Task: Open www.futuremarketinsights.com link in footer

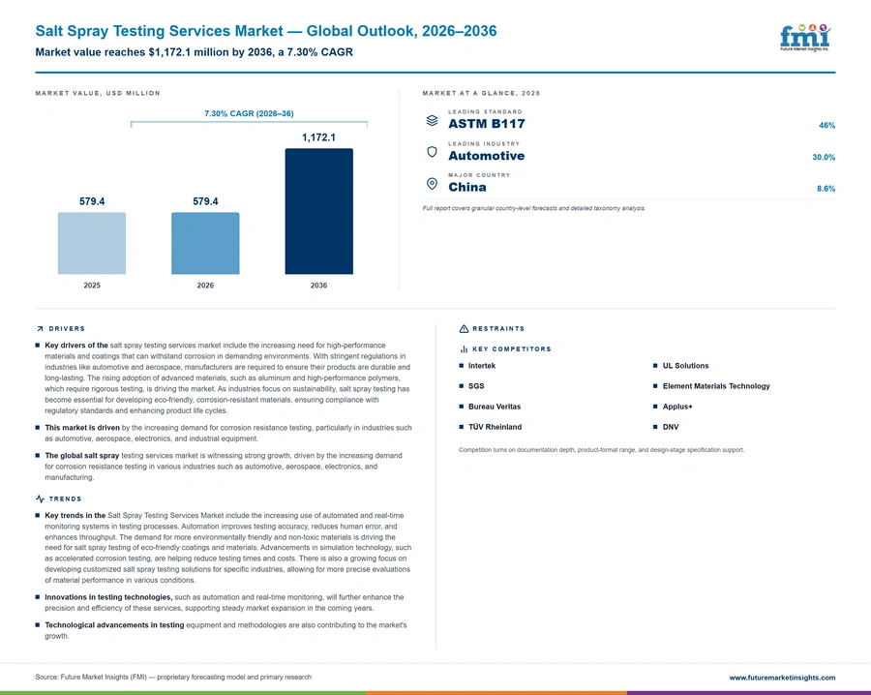Action: pos(782,678)
